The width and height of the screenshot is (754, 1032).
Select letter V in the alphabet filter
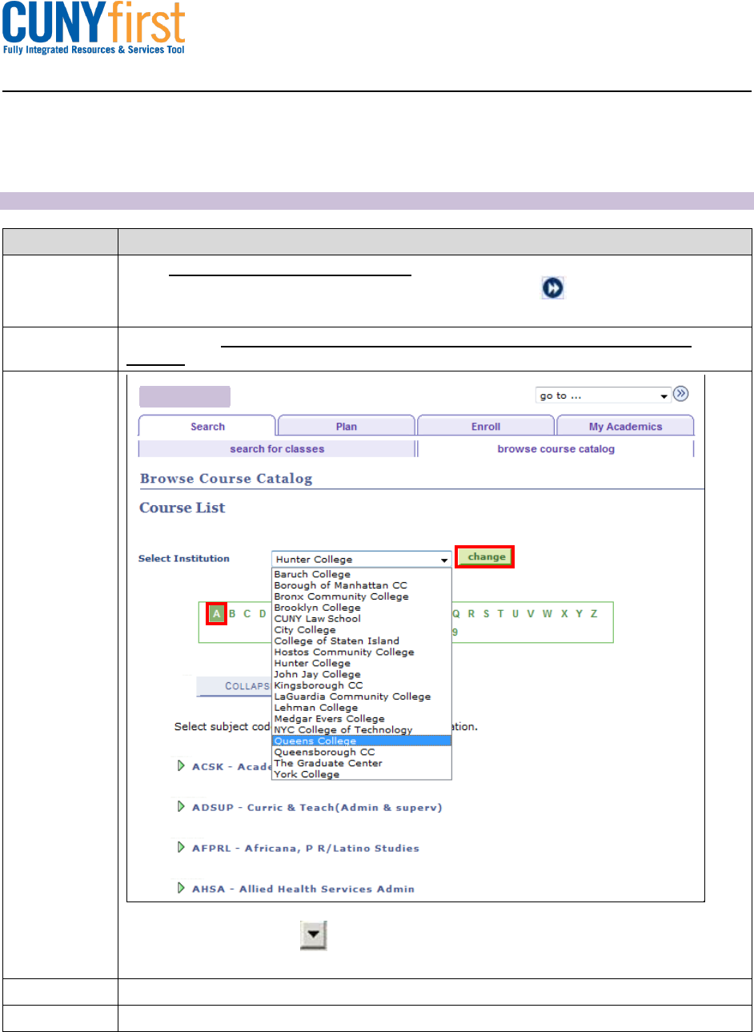tap(531, 614)
